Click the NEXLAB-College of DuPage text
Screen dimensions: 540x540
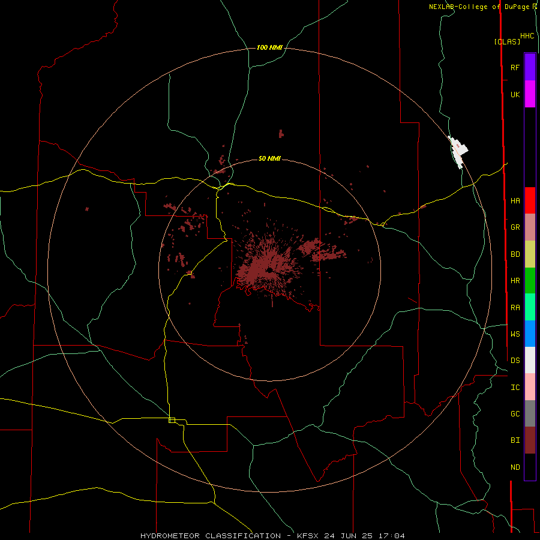coord(479,7)
